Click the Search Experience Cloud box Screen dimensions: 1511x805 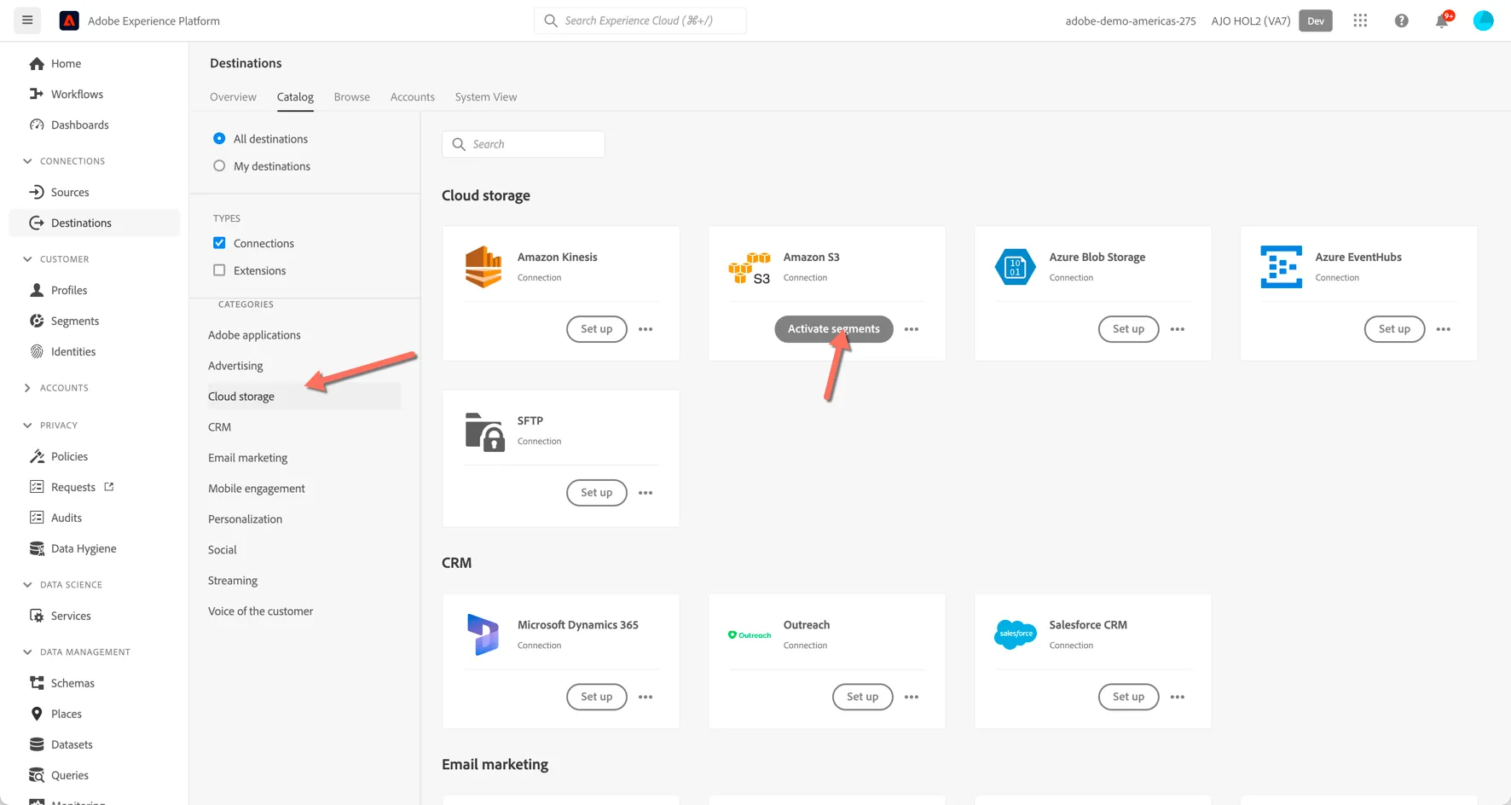point(640,20)
